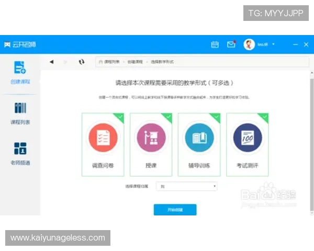
Task: Click the back arrow in the navigation bar
Action: [52, 62]
